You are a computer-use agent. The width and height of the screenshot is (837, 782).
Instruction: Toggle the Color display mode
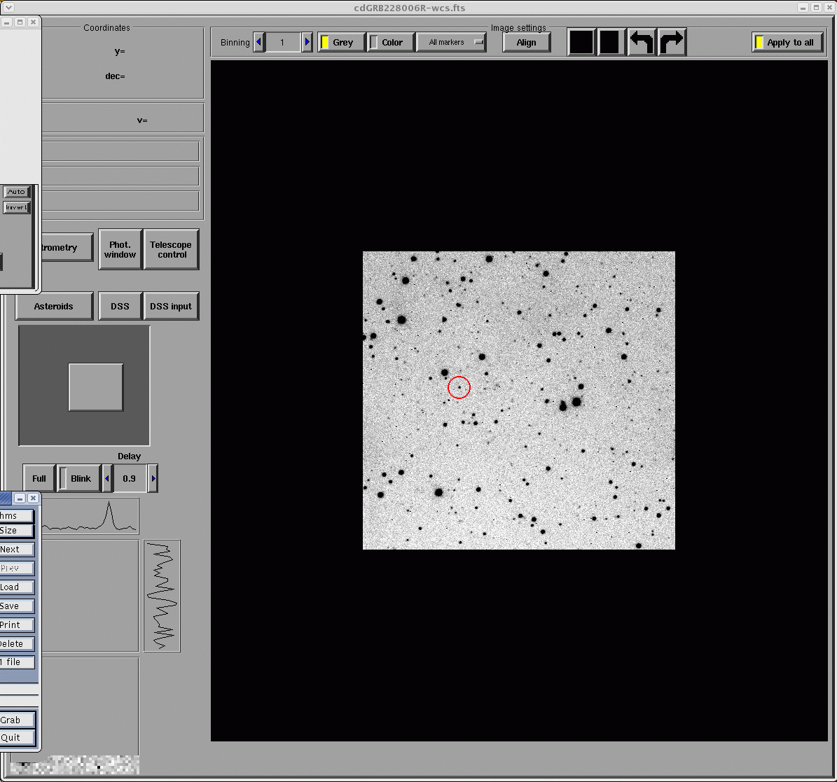point(392,42)
